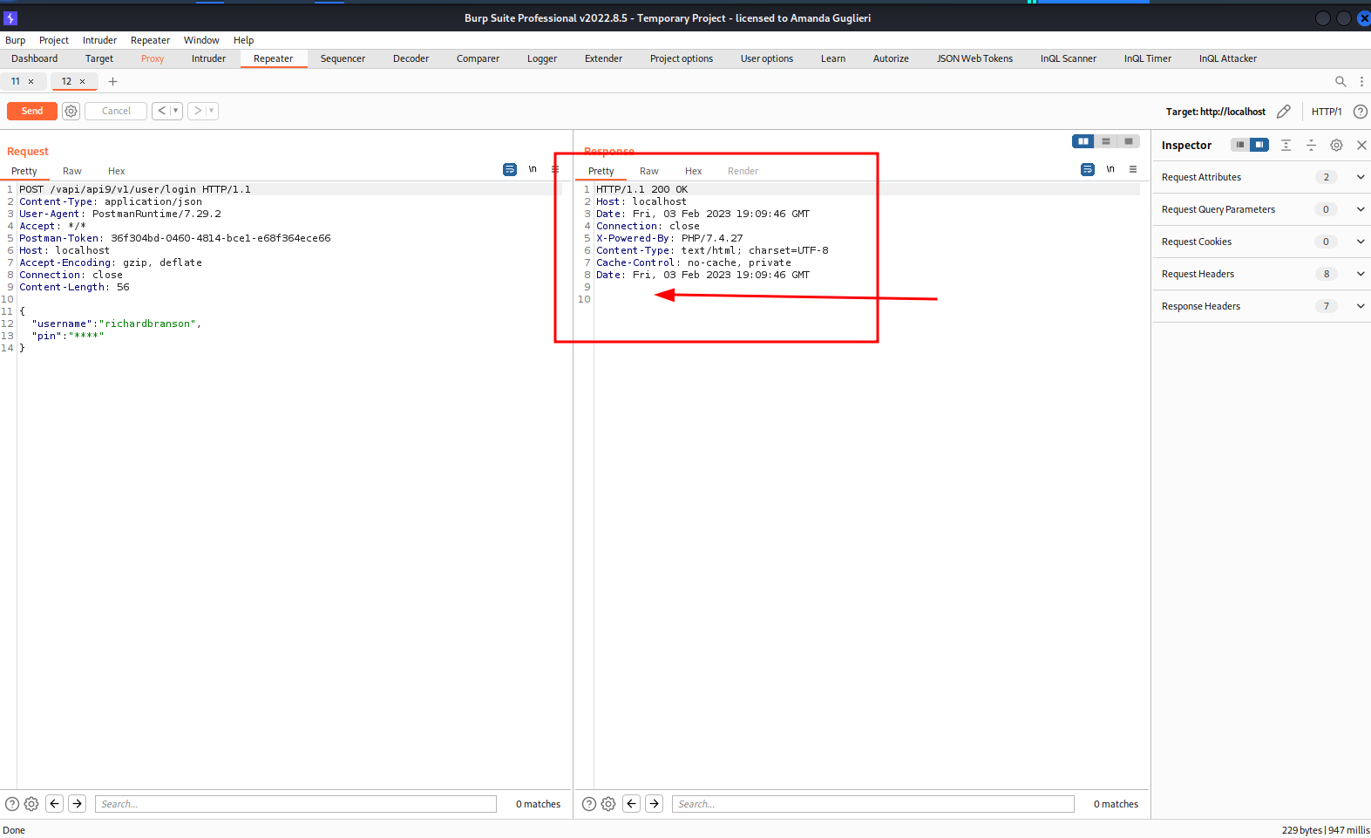Open the response Render tab

[743, 171]
